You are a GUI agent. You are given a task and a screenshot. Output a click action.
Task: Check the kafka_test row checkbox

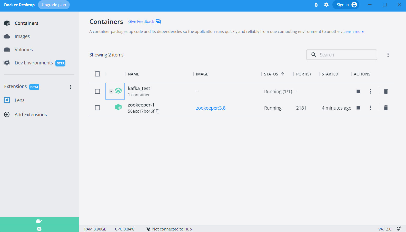(97, 91)
